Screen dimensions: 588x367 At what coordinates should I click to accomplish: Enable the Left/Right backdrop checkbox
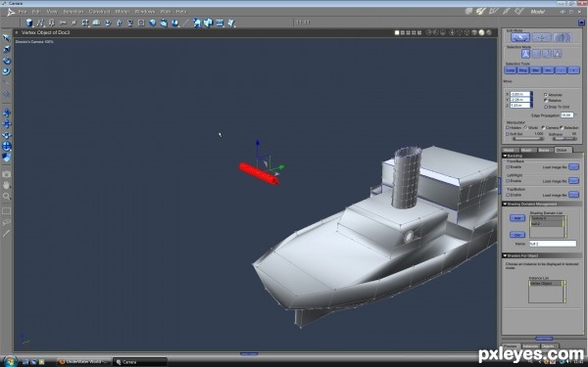pos(508,181)
